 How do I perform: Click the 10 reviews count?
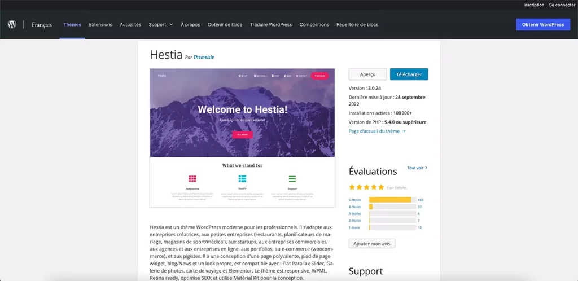pos(419,227)
